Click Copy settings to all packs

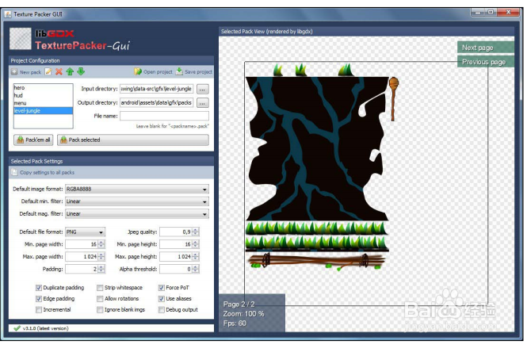(x=43, y=173)
